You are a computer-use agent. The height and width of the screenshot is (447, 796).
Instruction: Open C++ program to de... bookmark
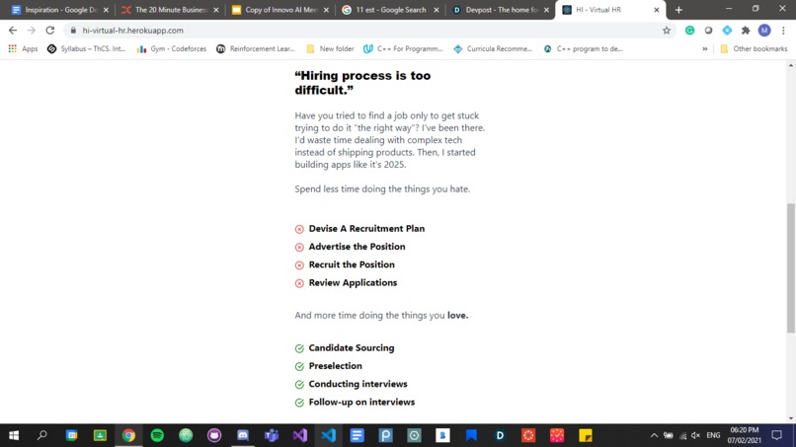[x=583, y=48]
